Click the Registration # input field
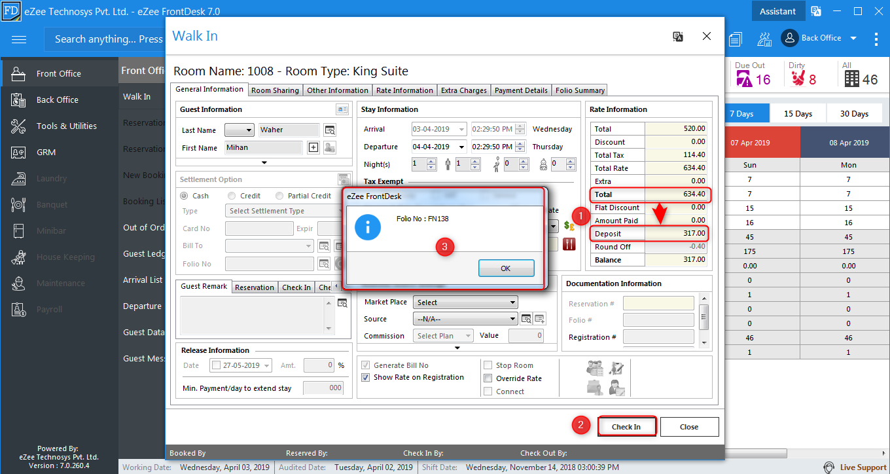 [x=658, y=337]
